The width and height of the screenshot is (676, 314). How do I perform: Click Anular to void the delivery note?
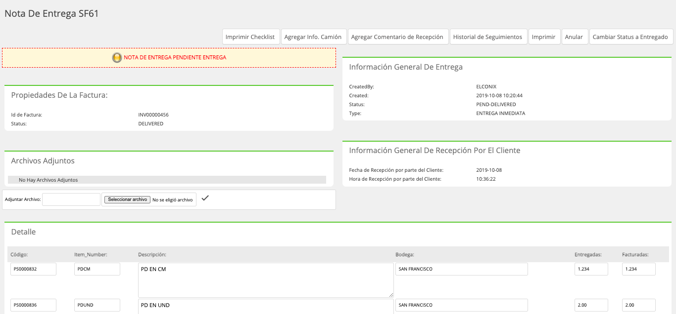(x=574, y=37)
